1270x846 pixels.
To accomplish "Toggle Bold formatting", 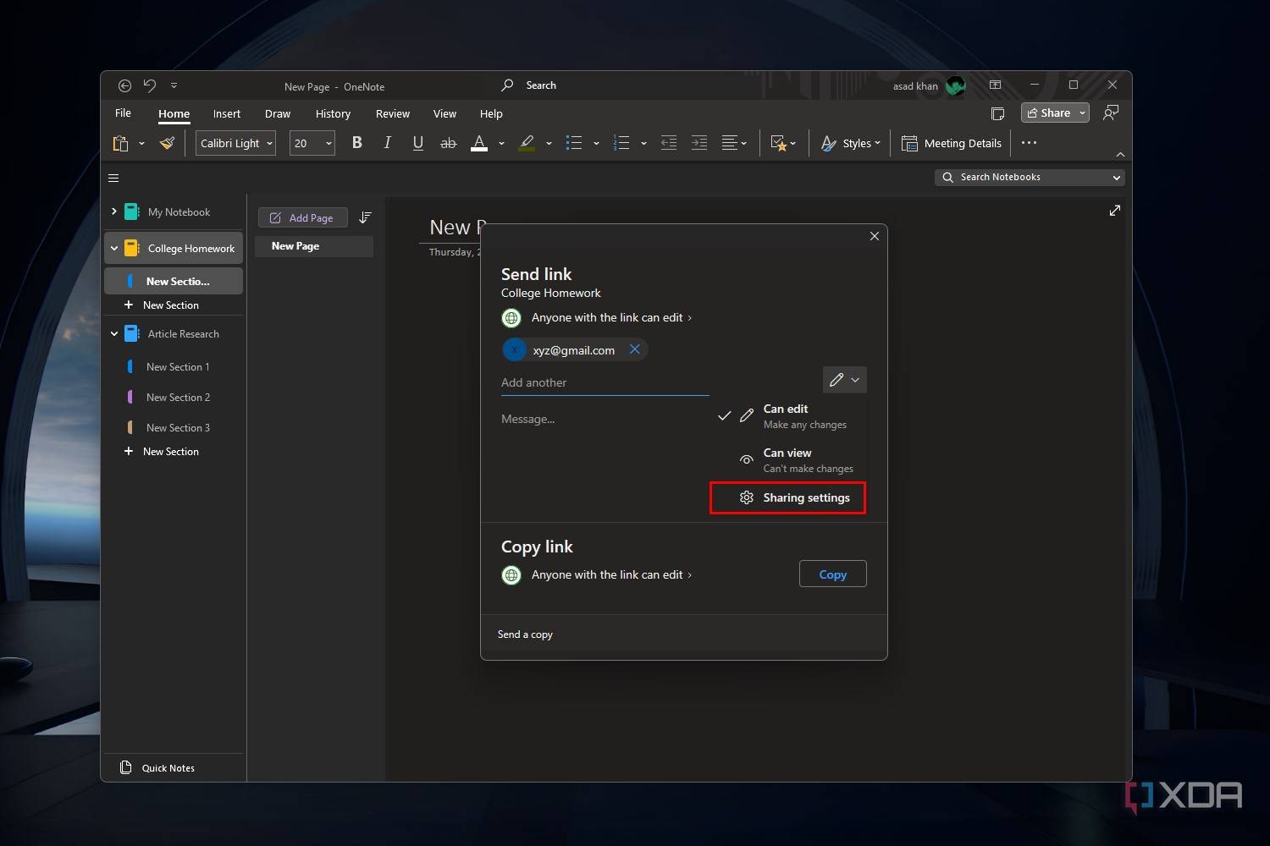I will (x=357, y=143).
